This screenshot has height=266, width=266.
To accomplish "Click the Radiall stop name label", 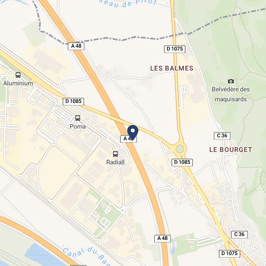I will 116,162.
